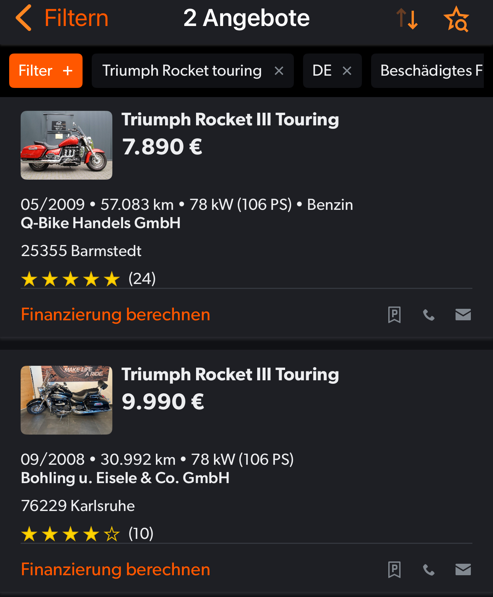Tap the back arrow next to Filtern
This screenshot has height=597, width=493.
point(24,18)
